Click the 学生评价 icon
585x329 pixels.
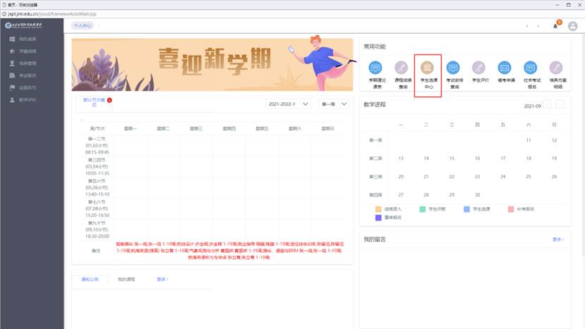pyautogui.click(x=478, y=68)
